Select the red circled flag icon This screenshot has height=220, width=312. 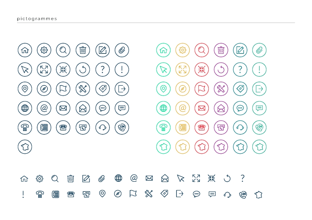coord(202,89)
